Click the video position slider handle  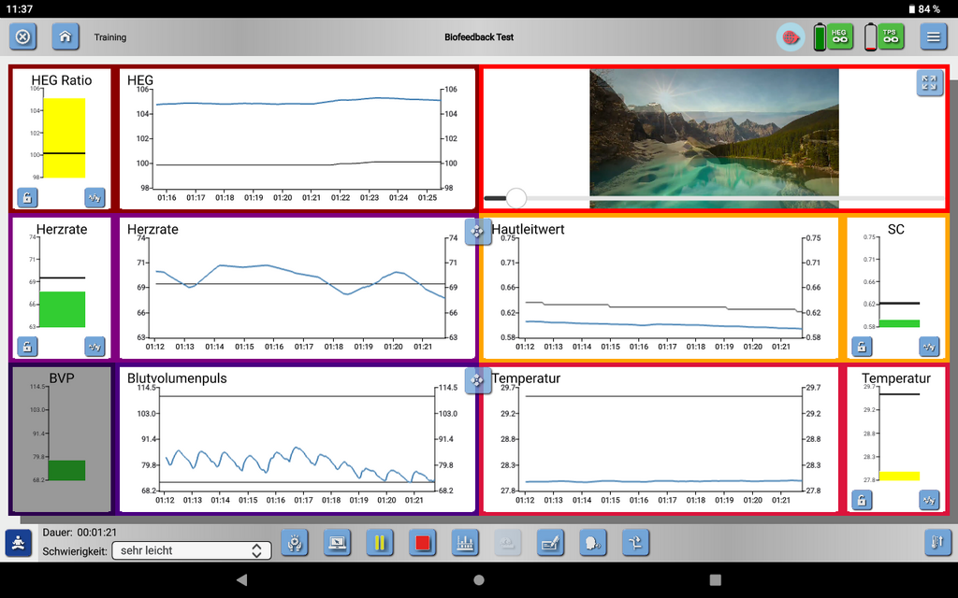click(515, 197)
